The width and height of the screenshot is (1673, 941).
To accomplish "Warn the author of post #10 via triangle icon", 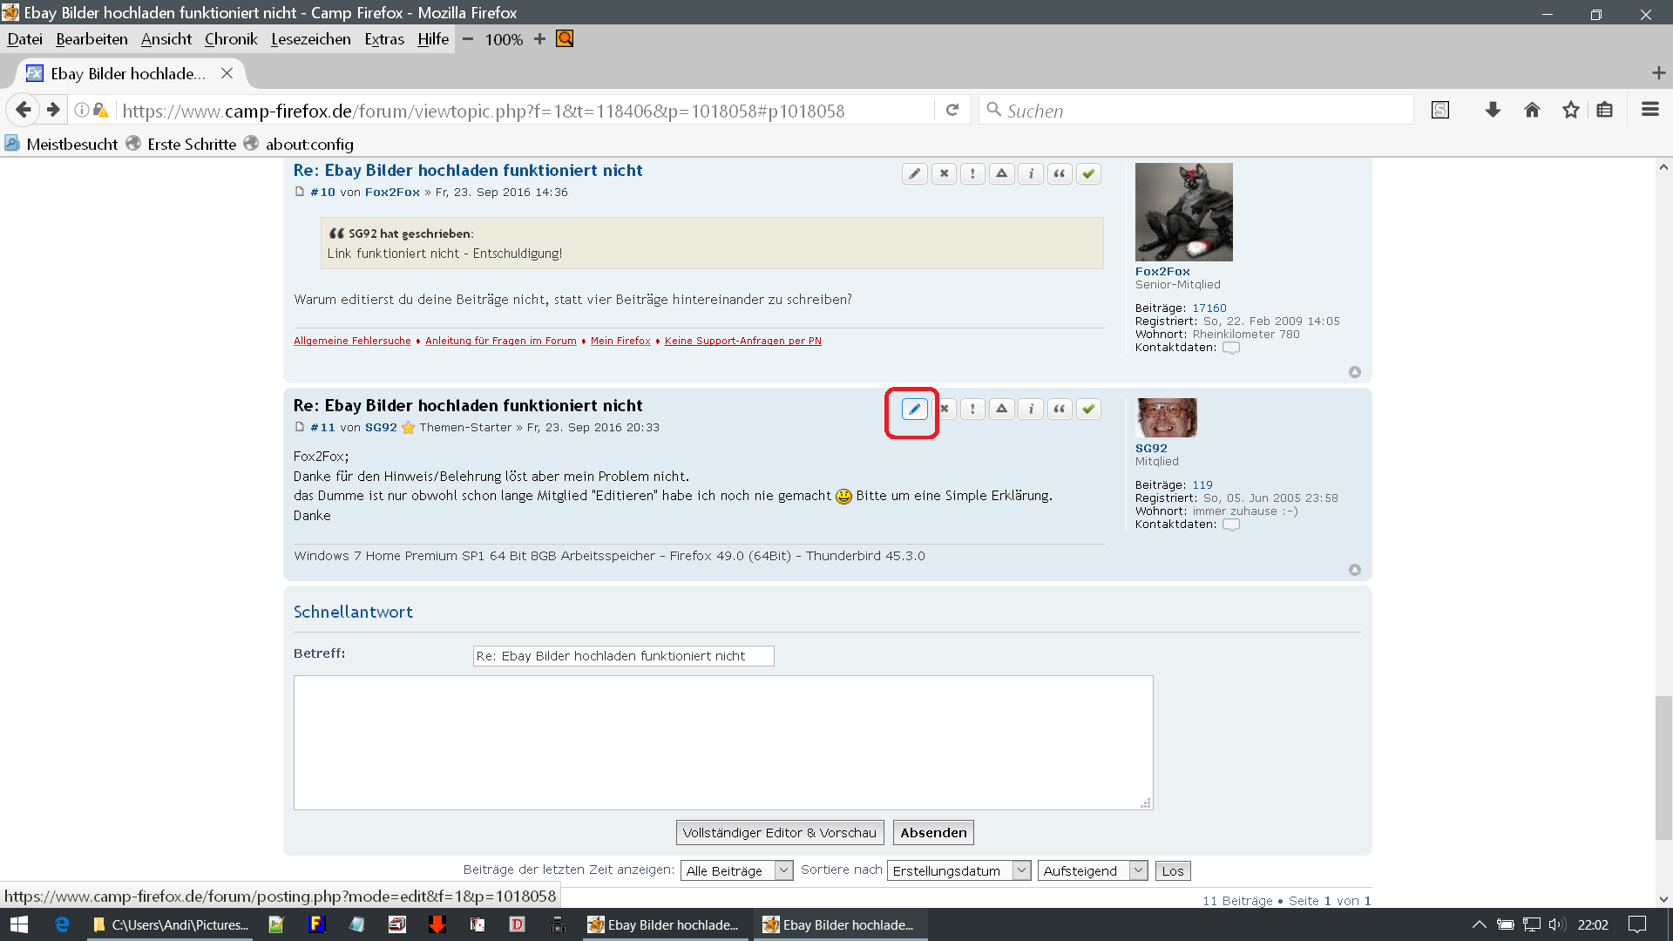I will coord(1002,174).
